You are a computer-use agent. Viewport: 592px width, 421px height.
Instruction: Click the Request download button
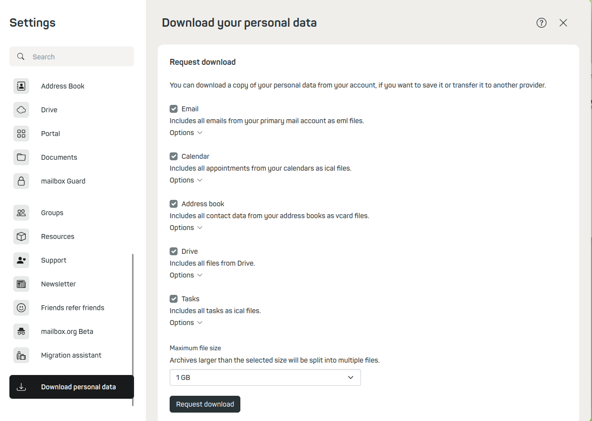205,404
